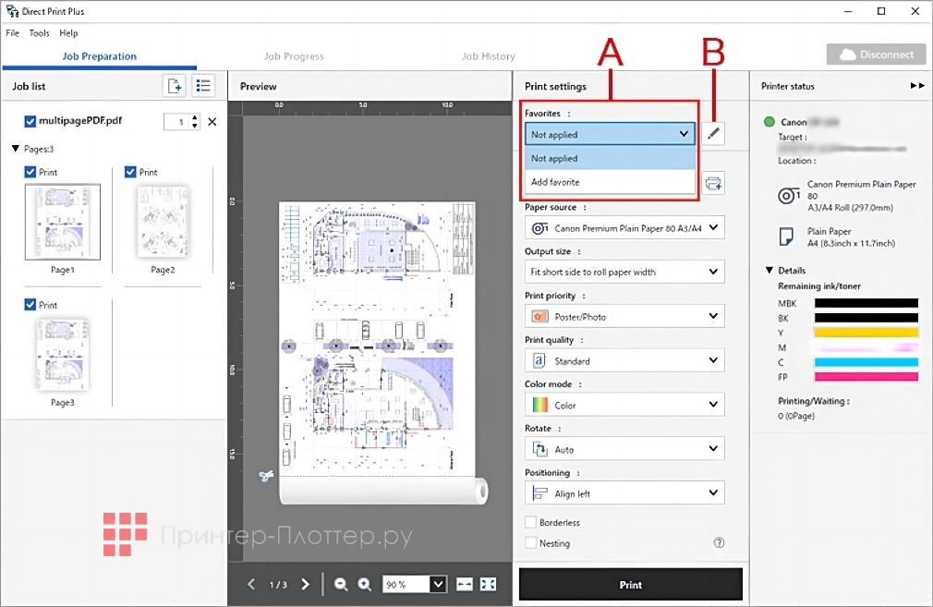Click the add file icon in Job list

click(x=174, y=86)
